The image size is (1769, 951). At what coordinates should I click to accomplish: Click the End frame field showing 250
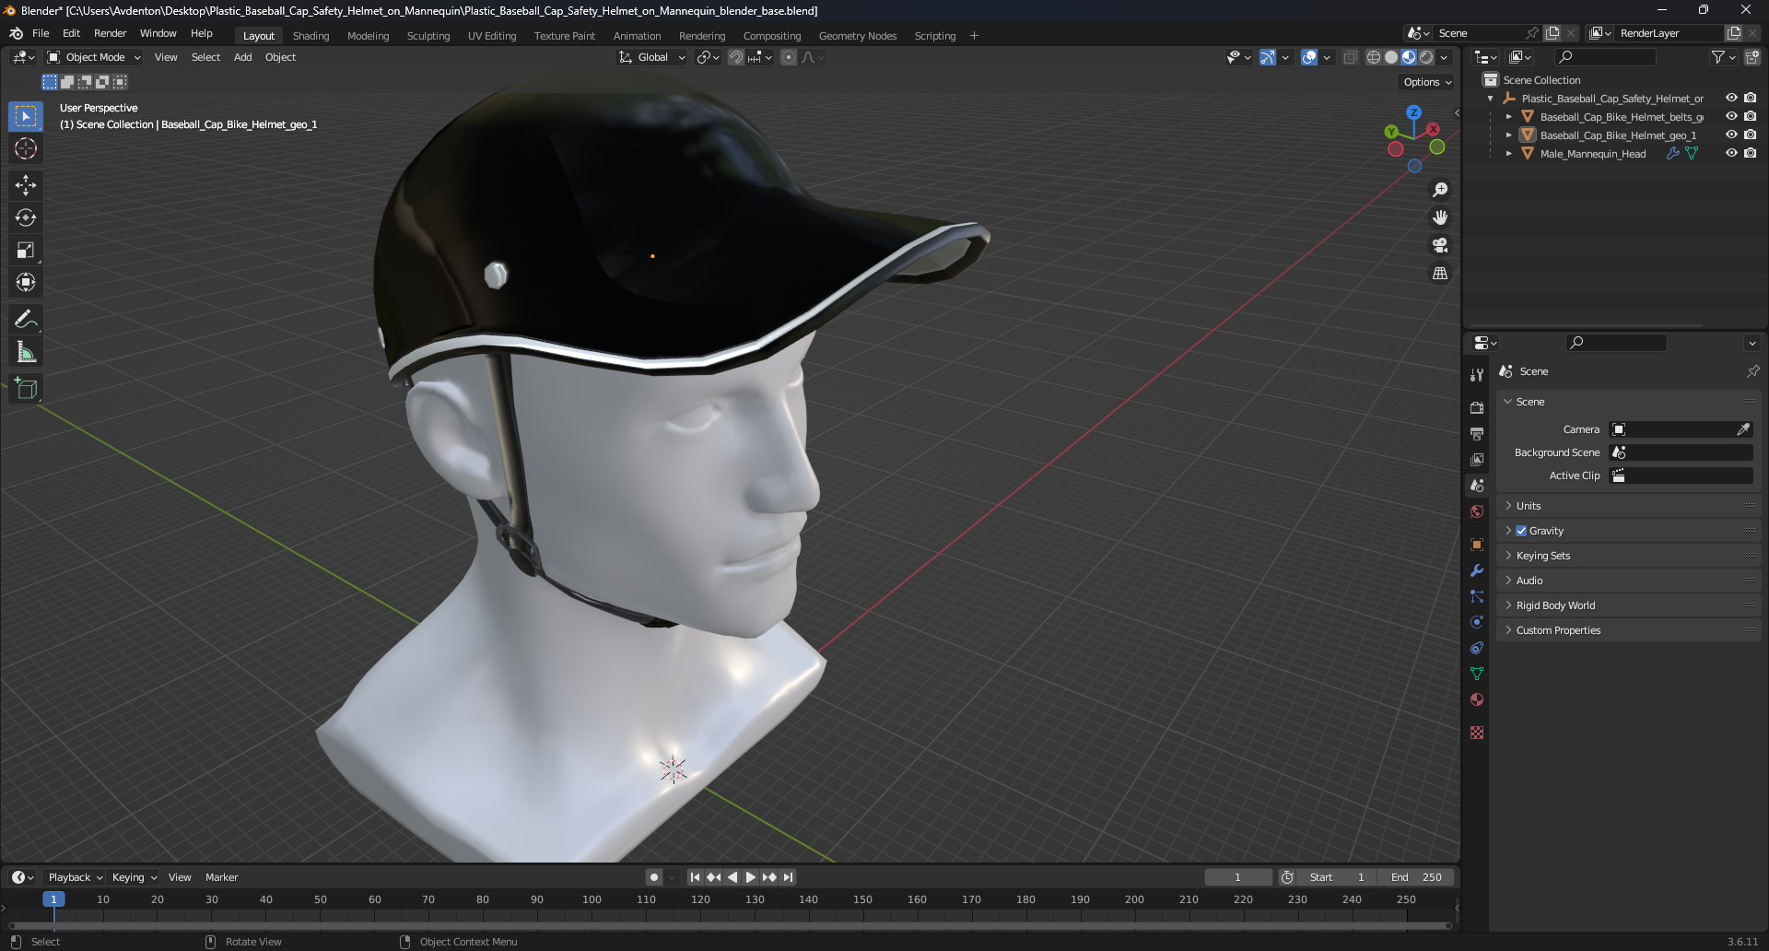pyautogui.click(x=1416, y=877)
